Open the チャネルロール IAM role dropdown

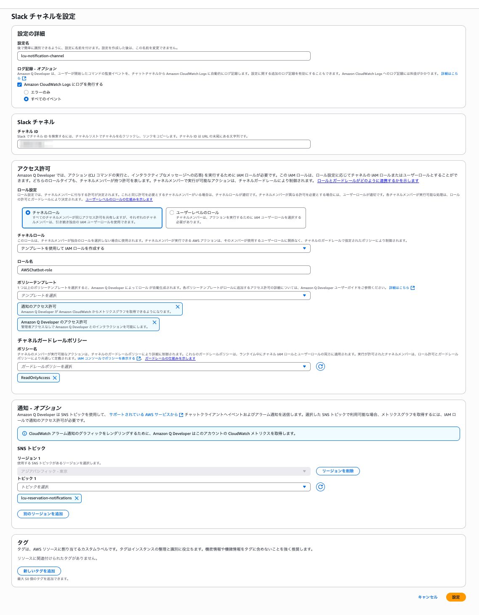click(164, 249)
